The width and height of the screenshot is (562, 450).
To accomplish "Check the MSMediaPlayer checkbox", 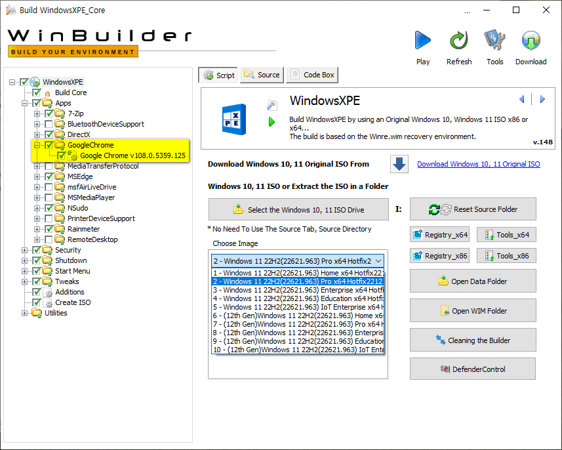I will coord(49,197).
